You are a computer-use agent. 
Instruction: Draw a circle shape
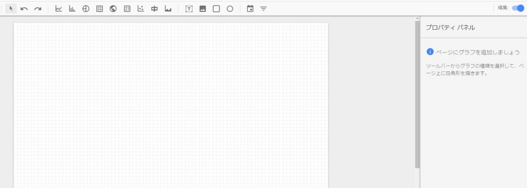[x=230, y=9]
